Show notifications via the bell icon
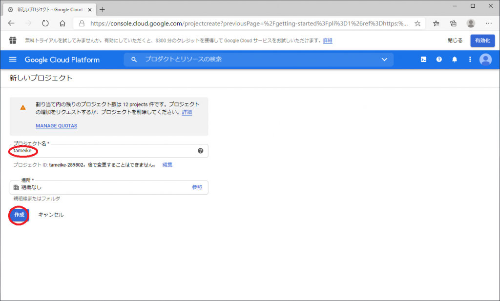The image size is (500, 301). tap(455, 60)
